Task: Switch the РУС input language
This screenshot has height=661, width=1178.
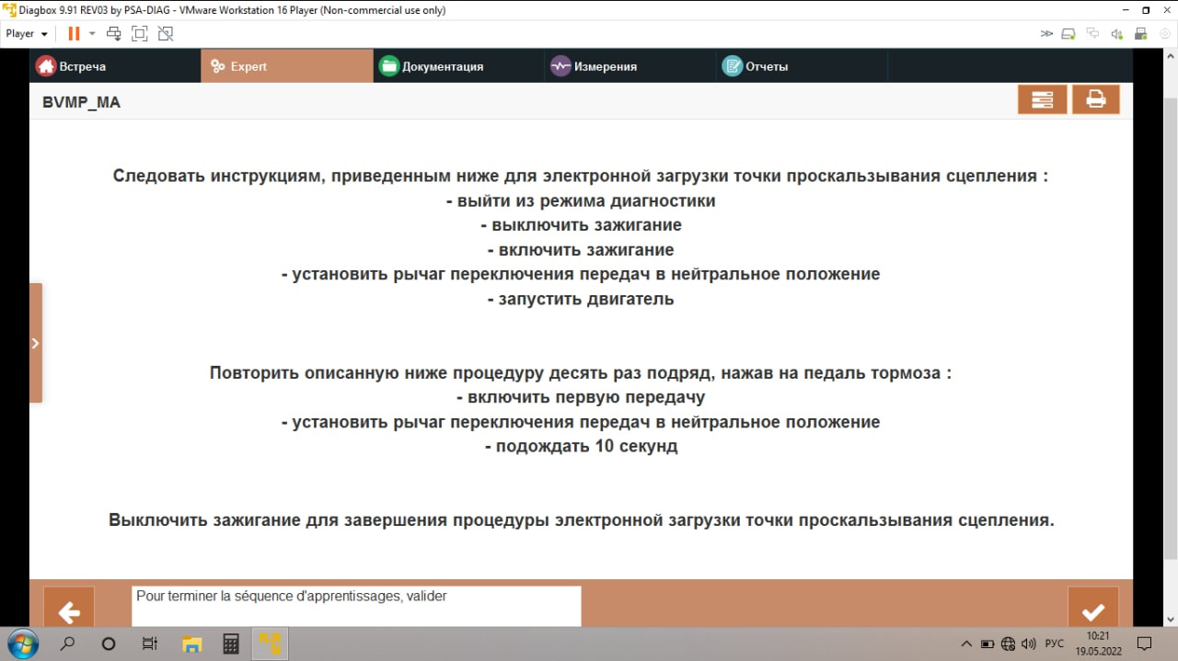Action: pos(1055,644)
